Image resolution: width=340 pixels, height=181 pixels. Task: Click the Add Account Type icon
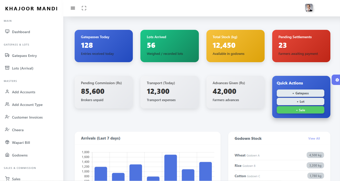coord(7,104)
